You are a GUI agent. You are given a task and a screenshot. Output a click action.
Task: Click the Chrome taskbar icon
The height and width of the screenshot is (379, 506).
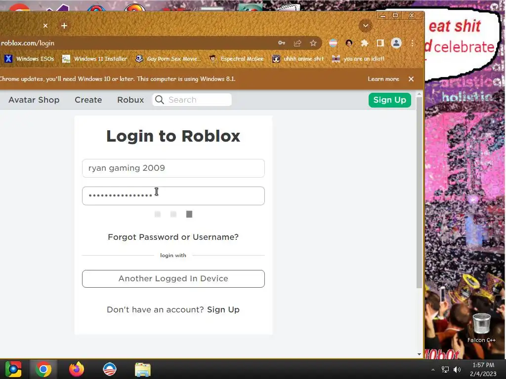[43, 369]
